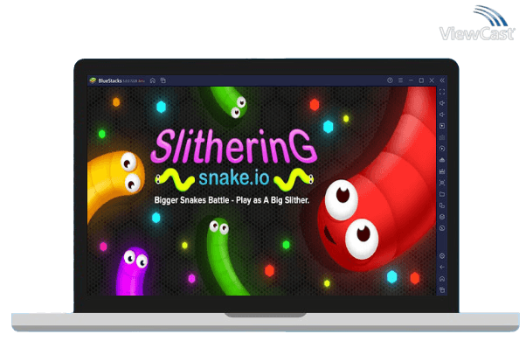Click the Install APK sidebar icon
Image resolution: width=526 pixels, height=362 pixels.
[442, 171]
